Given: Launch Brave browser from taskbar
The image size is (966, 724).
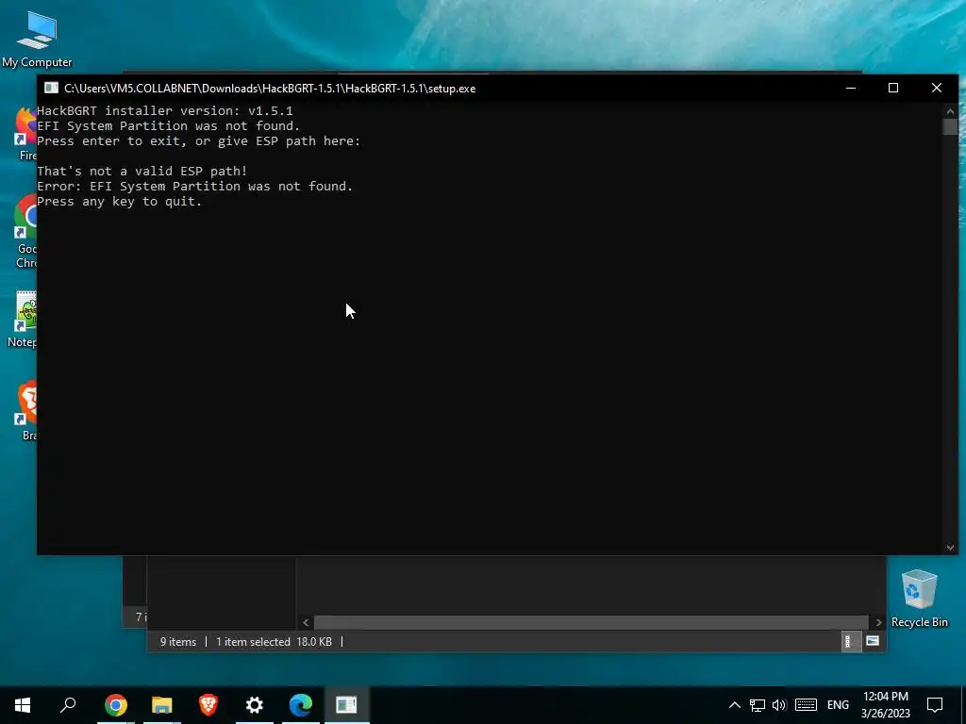Looking at the screenshot, I should click(x=208, y=705).
